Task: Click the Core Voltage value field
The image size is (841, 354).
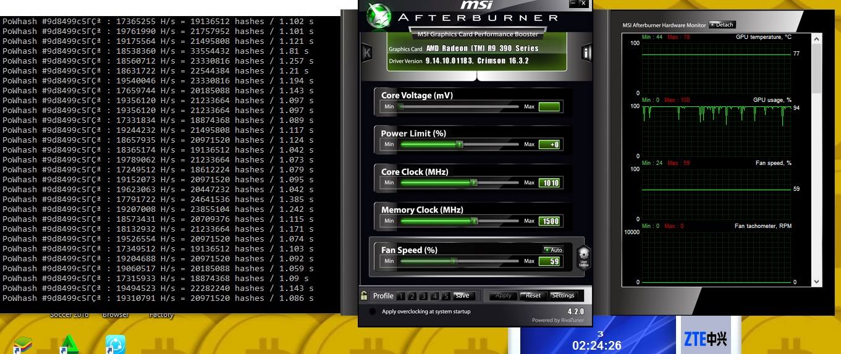Action: pos(549,107)
